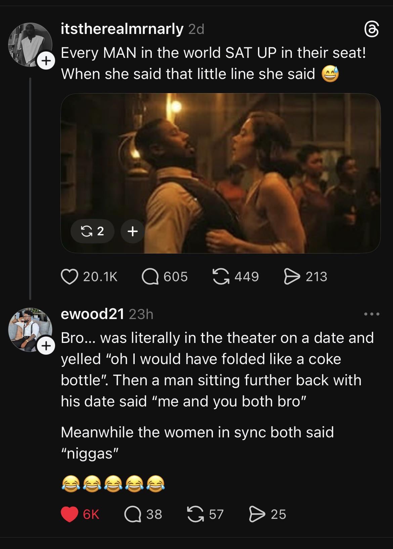The width and height of the screenshot is (393, 549).
Task: Repost the post with 449 reposts
Action: (x=221, y=277)
